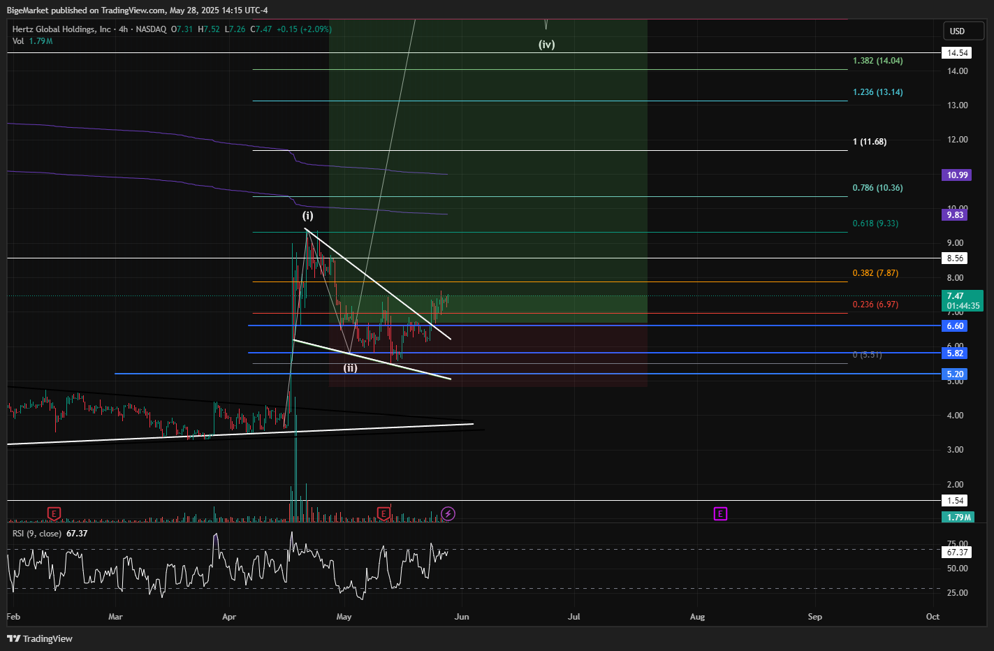Click the Mar label on the time axis
994x651 pixels.
point(115,617)
